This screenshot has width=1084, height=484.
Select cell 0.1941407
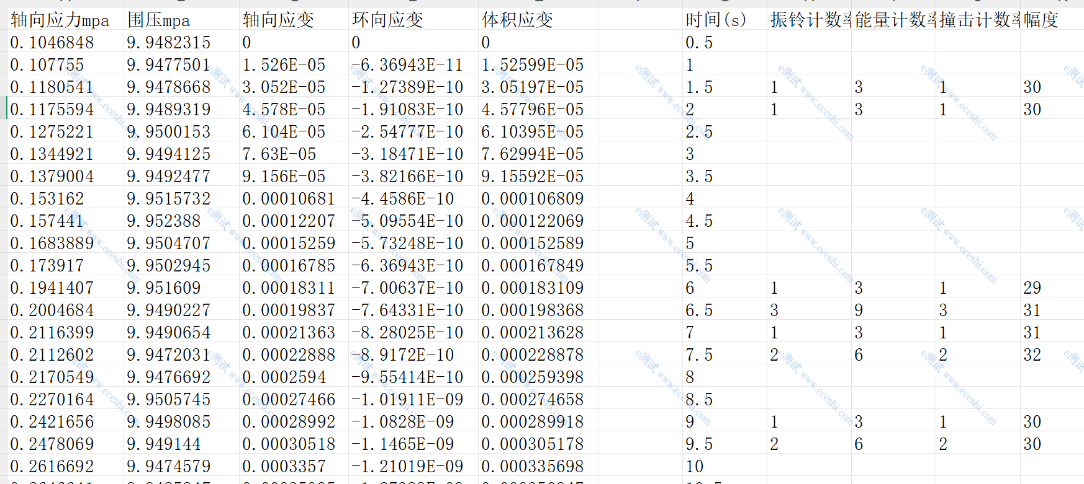(66, 287)
